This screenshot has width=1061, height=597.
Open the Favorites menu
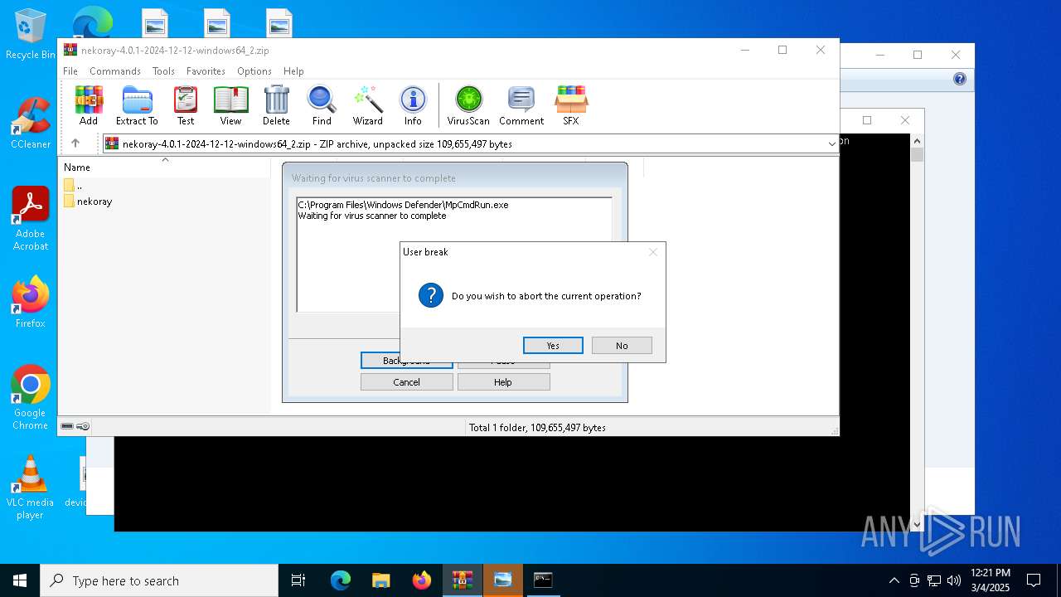206,71
